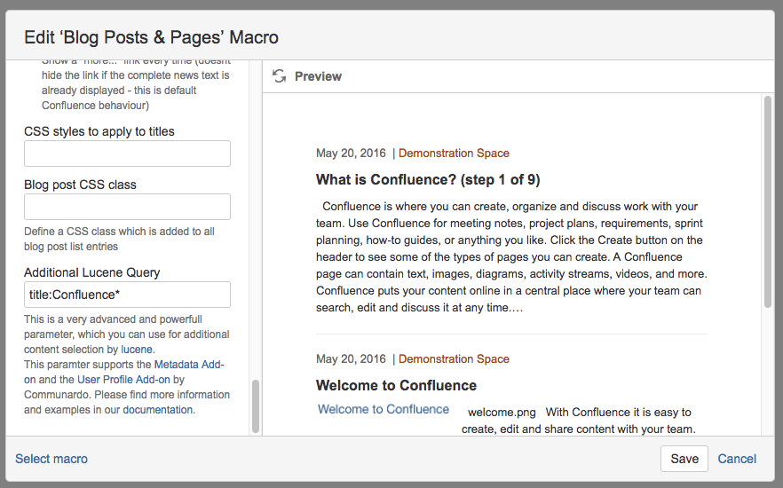Click the preview pane scrollbar
Screen dimensions: 783x488
click(x=768, y=204)
